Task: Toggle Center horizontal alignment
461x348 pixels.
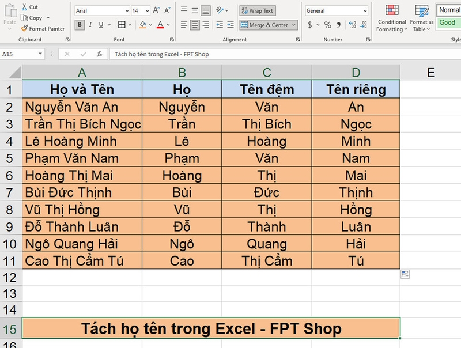Action: point(195,25)
